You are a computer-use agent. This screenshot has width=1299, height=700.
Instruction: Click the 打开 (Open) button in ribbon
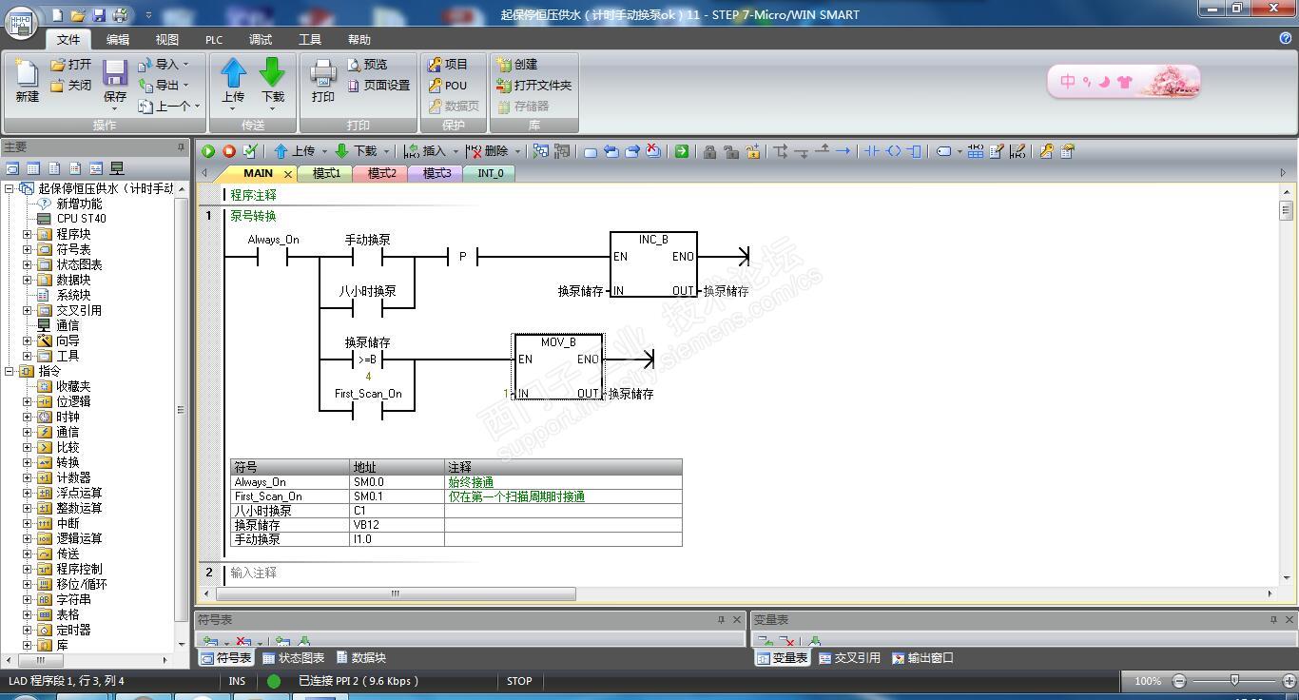click(71, 64)
